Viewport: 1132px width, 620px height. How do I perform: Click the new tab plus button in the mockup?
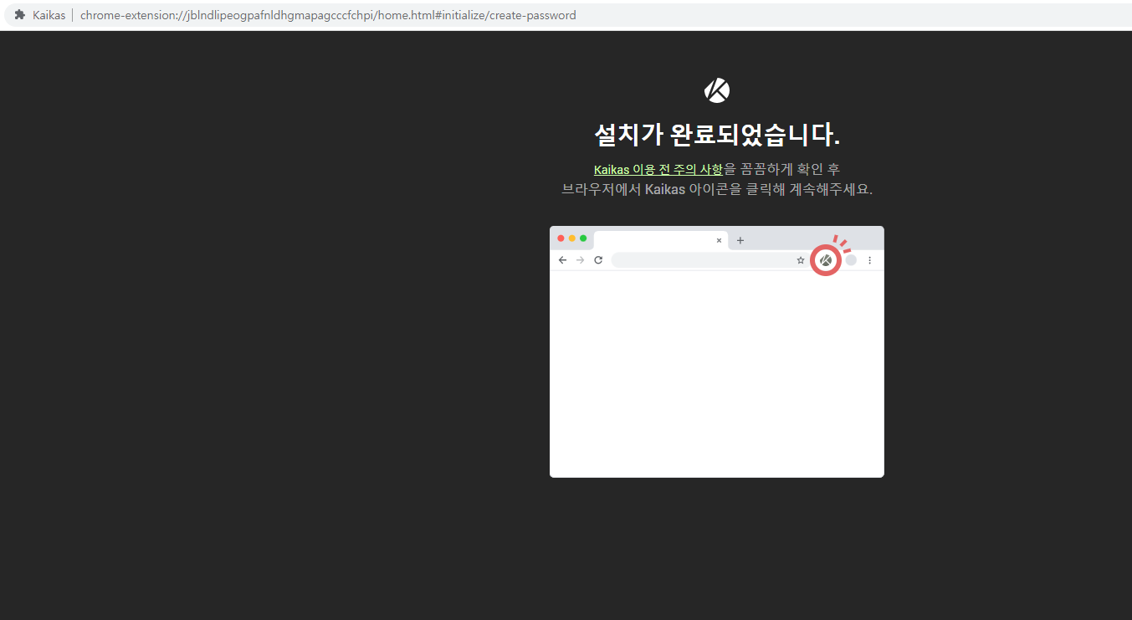pos(740,240)
